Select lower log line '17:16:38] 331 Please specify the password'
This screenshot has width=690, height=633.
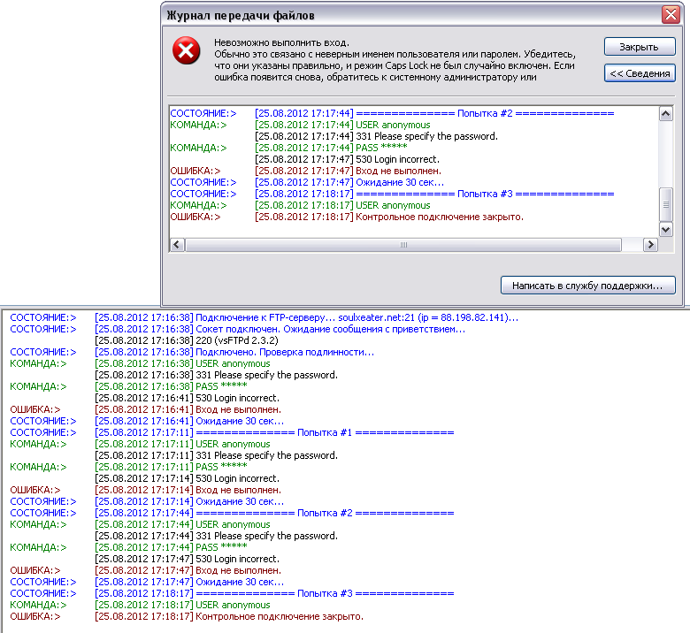216,375
